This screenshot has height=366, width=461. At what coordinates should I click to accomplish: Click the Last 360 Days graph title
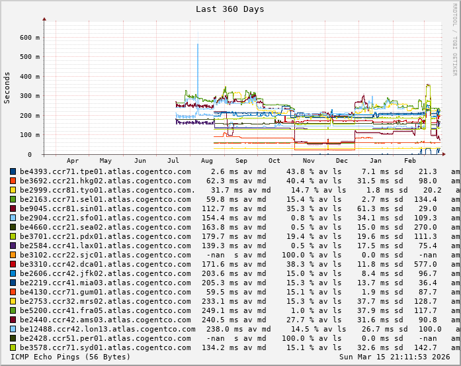click(230, 9)
